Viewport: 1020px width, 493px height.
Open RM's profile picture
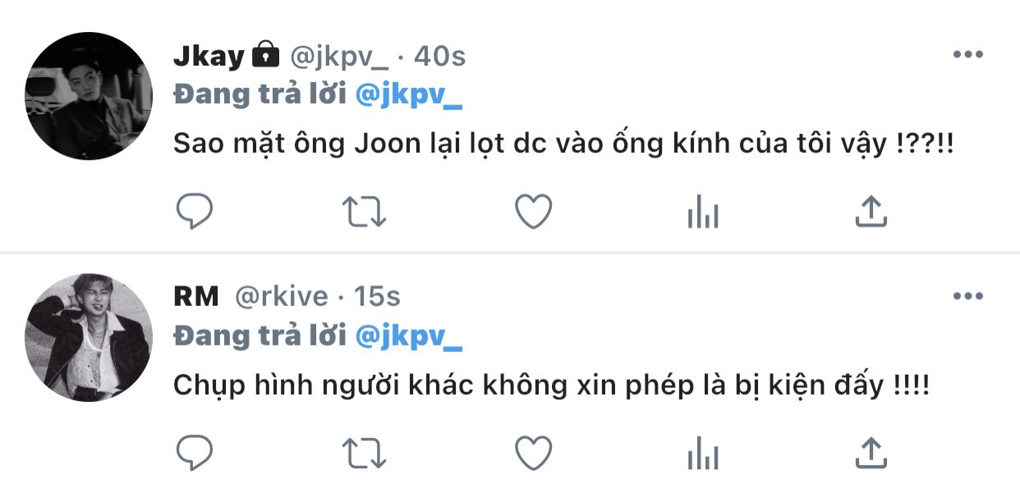tap(89, 337)
